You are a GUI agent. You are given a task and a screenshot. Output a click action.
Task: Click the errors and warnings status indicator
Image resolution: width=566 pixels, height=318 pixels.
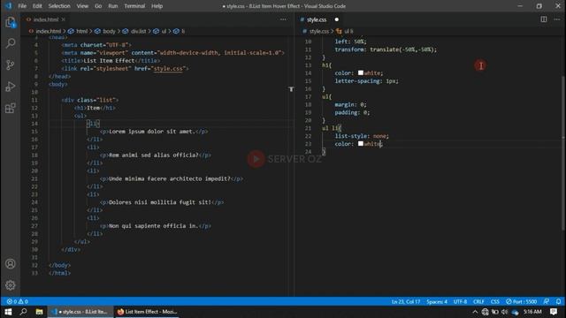coord(17,301)
